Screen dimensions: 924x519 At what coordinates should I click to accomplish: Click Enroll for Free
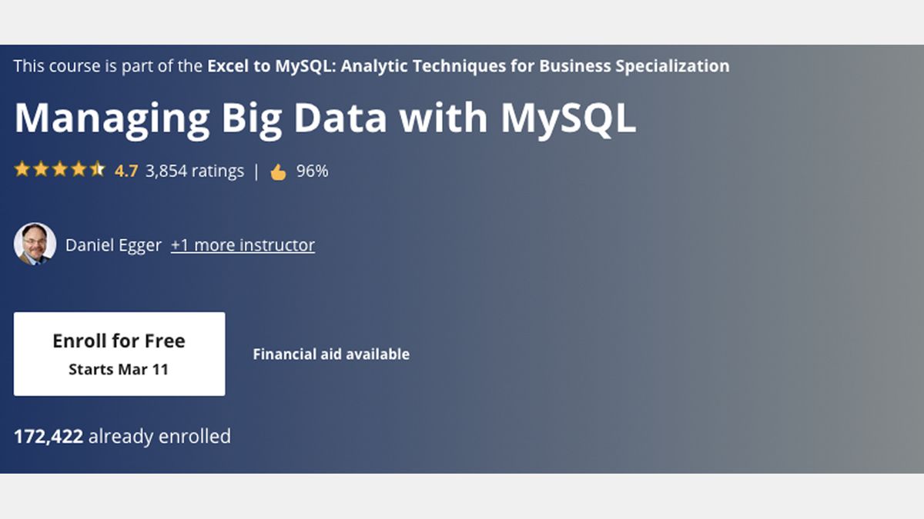tap(119, 341)
